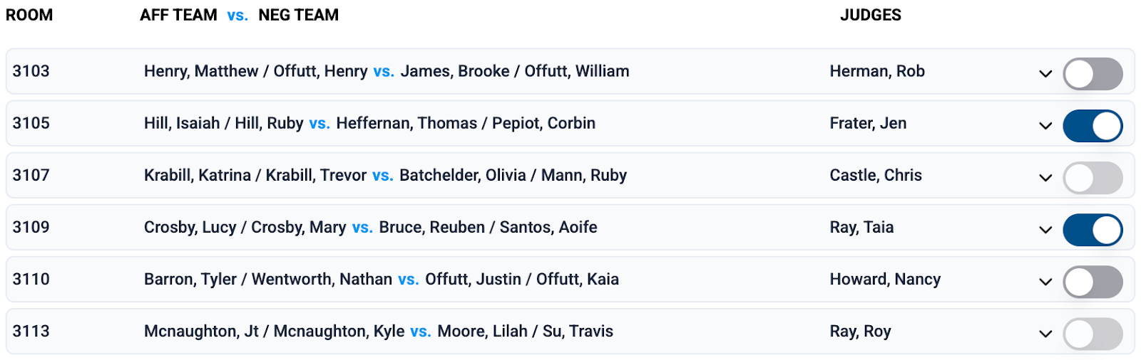Enable the switch for room 3107

[1093, 178]
